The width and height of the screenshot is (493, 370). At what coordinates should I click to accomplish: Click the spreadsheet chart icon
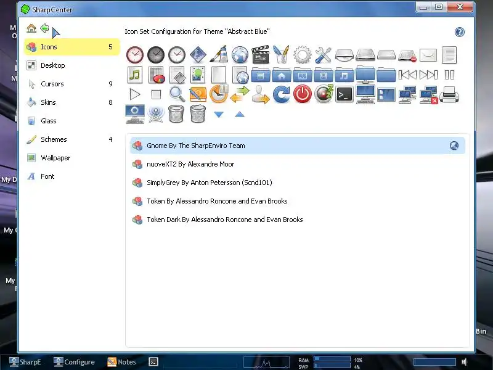pos(156,75)
